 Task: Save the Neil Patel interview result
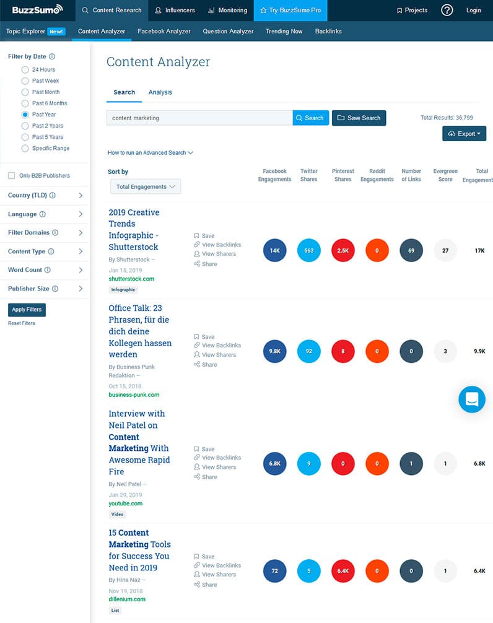click(x=204, y=449)
